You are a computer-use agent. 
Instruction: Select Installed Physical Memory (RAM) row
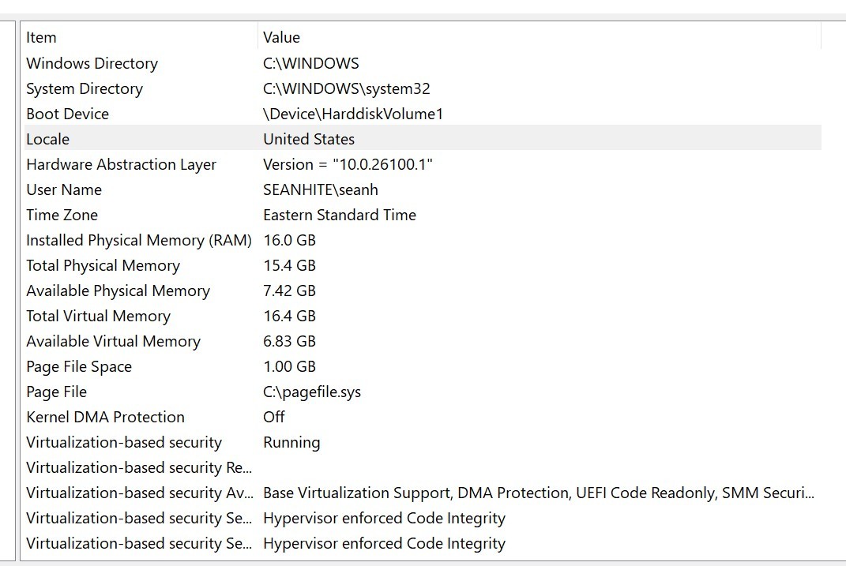coord(138,240)
